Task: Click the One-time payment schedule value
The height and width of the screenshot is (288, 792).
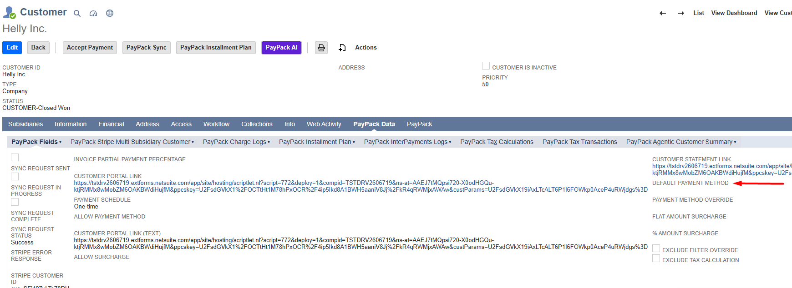Action: (x=86, y=207)
